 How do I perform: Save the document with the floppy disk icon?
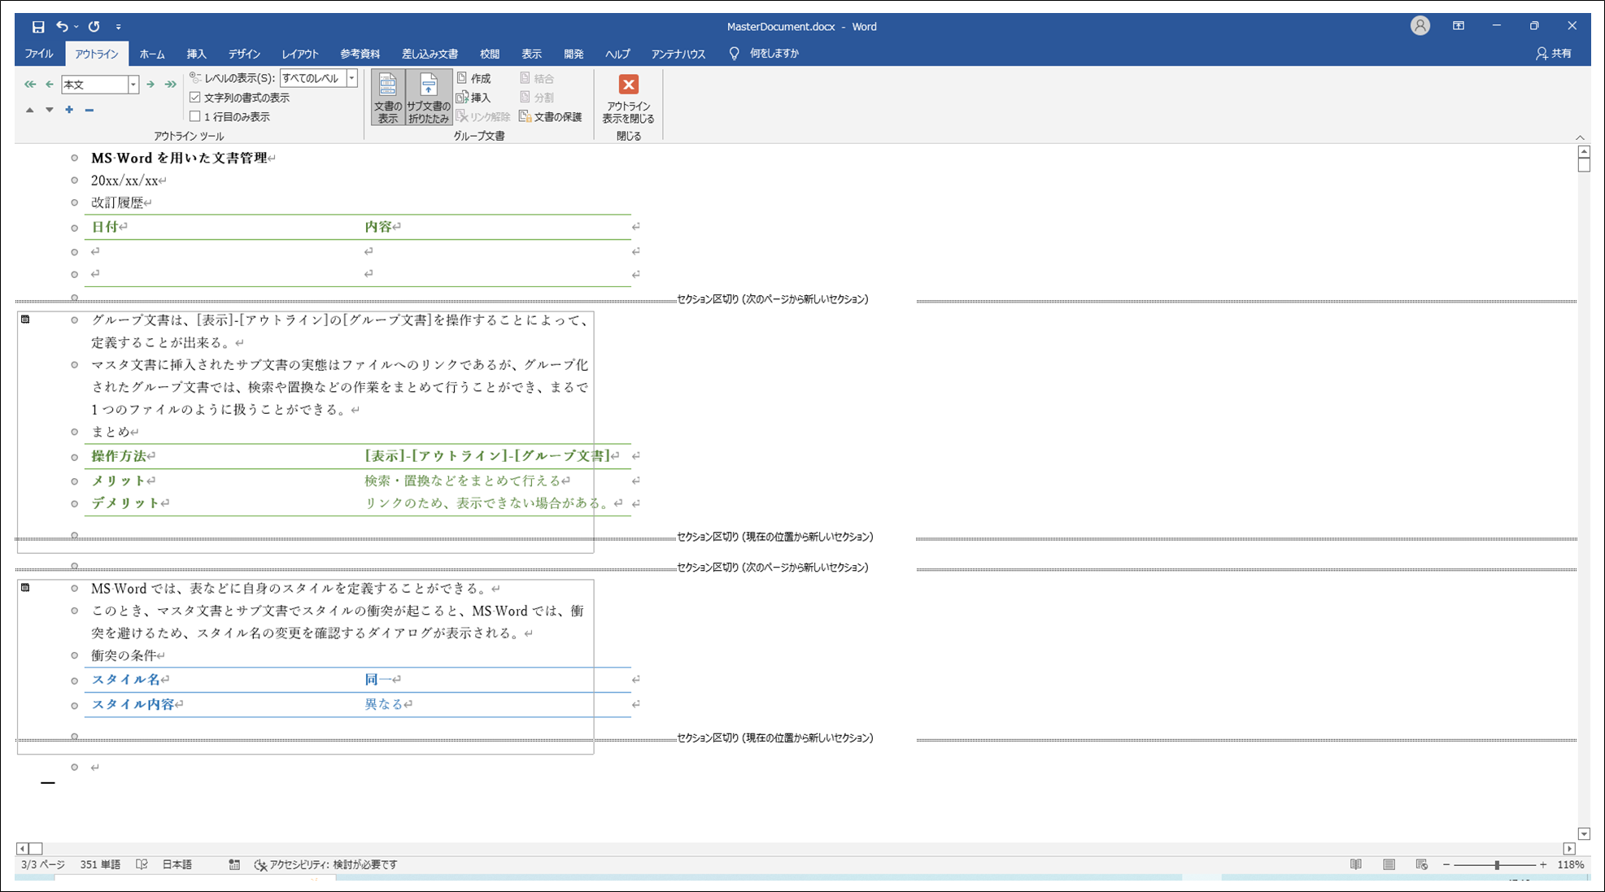(x=37, y=27)
